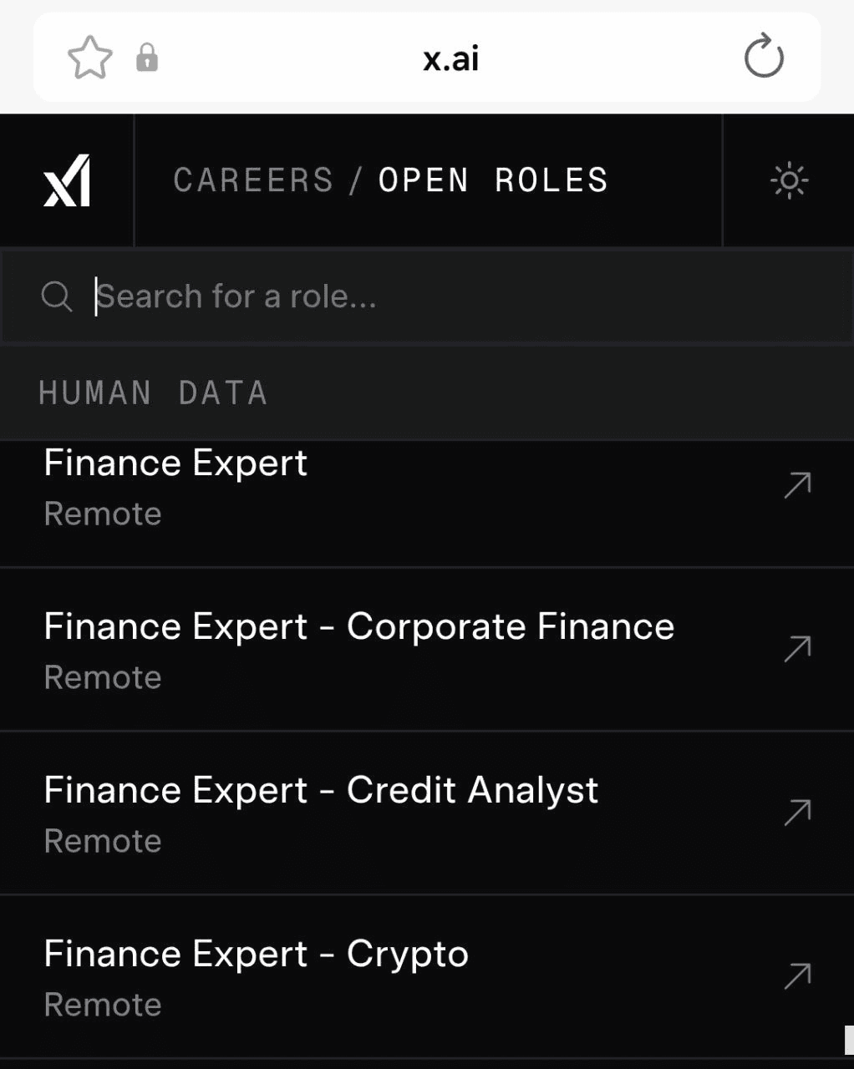The image size is (854, 1069).
Task: Open Corporate Finance role arrow icon
Action: (x=797, y=649)
